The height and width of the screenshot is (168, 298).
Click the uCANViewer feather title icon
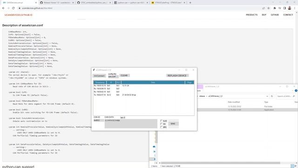[94, 70]
